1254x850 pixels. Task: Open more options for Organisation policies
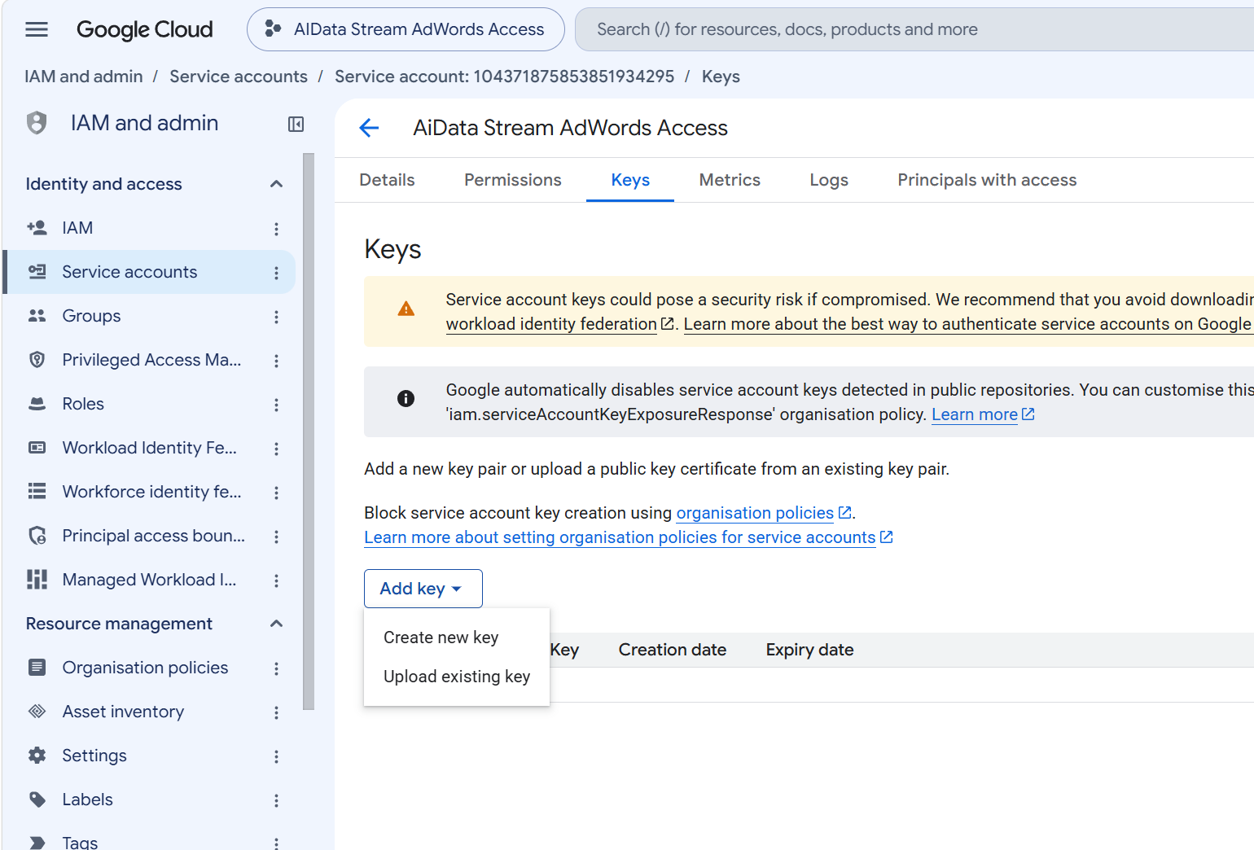277,668
